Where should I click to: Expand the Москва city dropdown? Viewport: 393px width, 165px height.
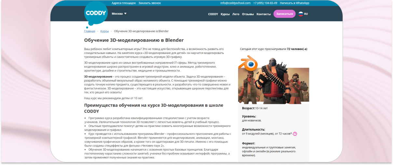[119, 14]
